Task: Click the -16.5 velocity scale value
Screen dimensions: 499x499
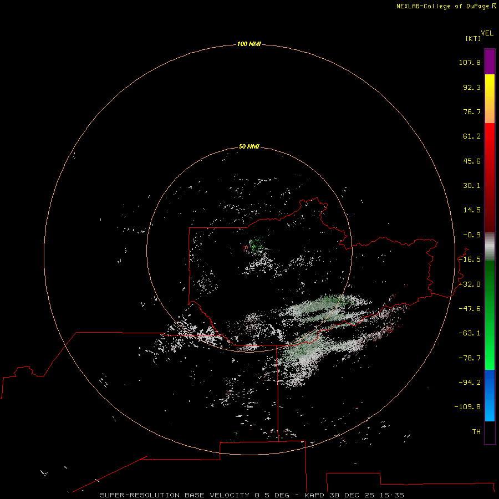Action: coord(470,259)
